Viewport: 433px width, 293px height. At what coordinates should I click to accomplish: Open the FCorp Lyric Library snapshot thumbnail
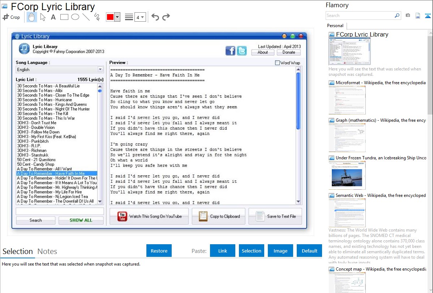coord(349,51)
